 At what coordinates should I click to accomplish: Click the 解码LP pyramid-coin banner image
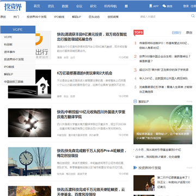[163, 125]
